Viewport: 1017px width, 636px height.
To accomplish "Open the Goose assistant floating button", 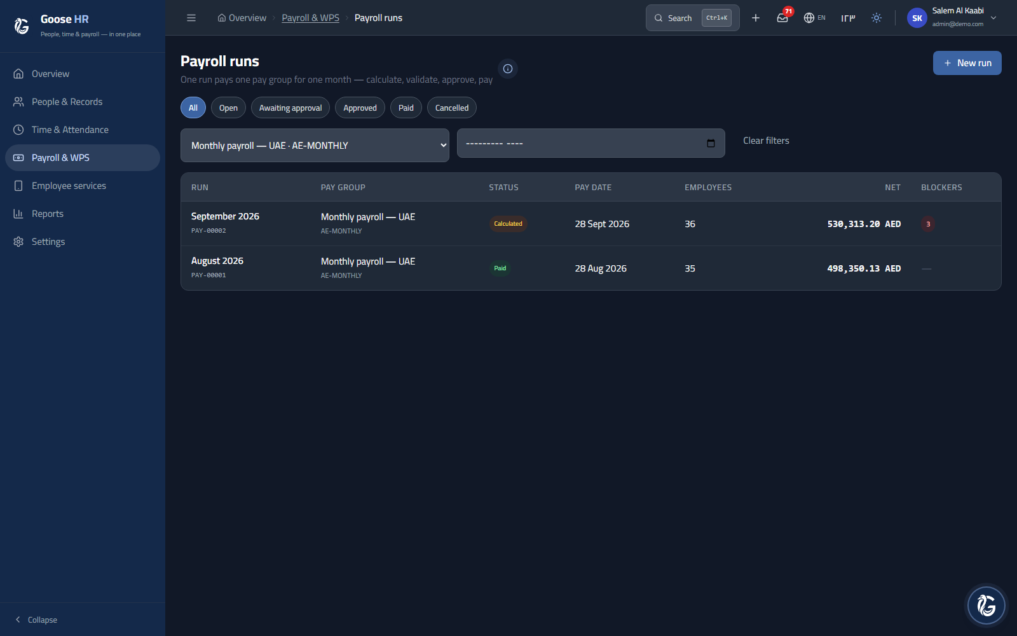I will coord(986,605).
